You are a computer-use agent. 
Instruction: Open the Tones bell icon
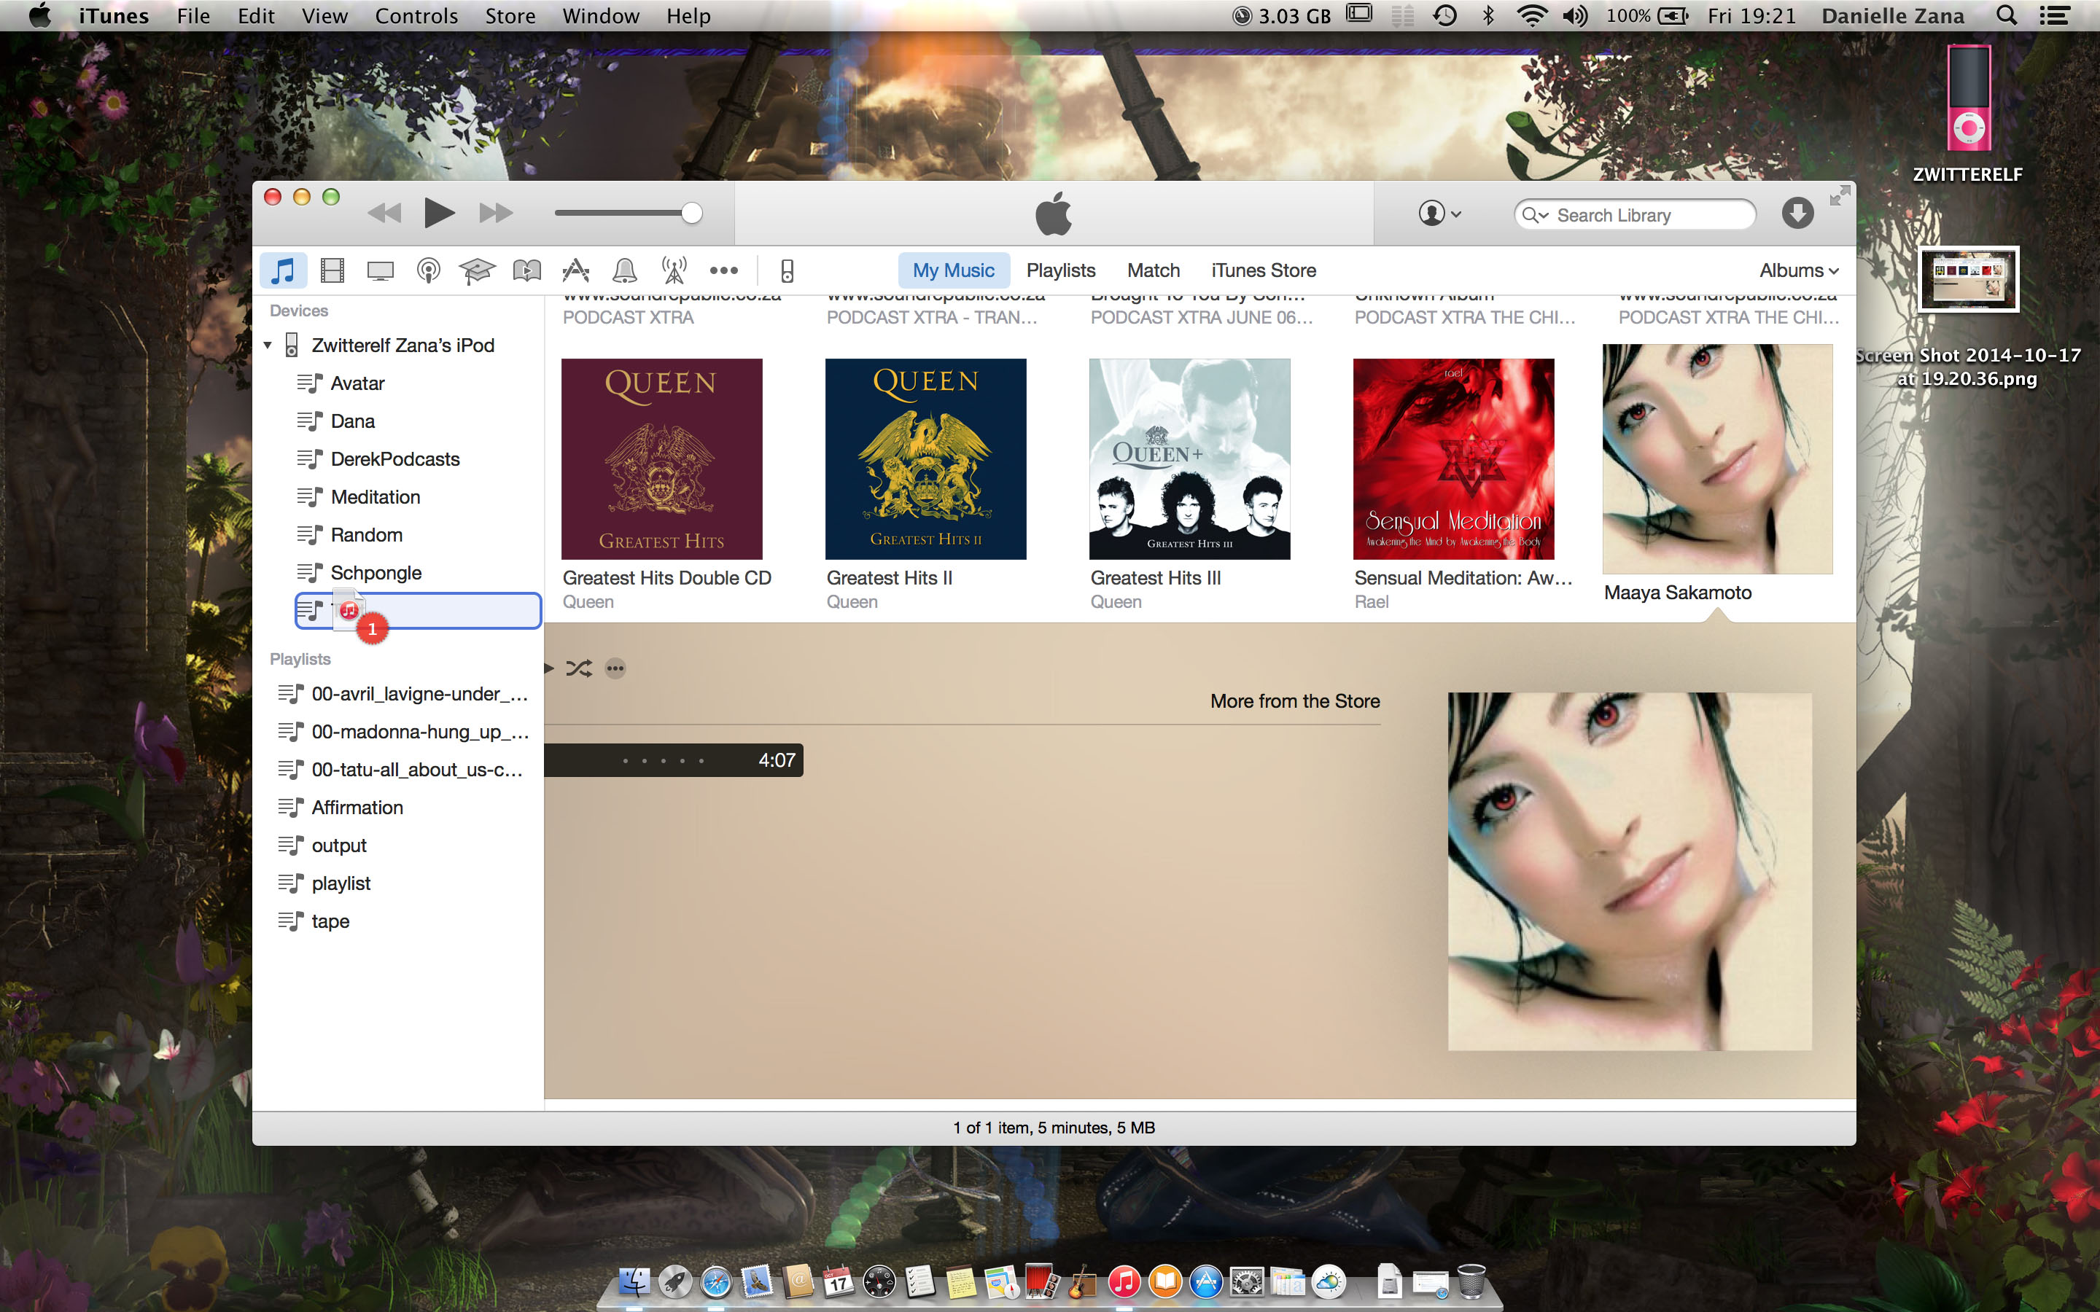pos(624,270)
